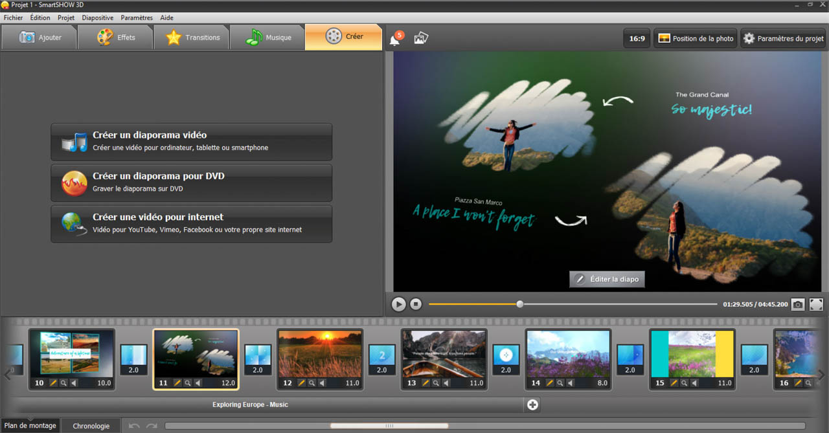Choose Créer un diaporama pour DVD
Image resolution: width=829 pixels, height=433 pixels.
pos(191,183)
